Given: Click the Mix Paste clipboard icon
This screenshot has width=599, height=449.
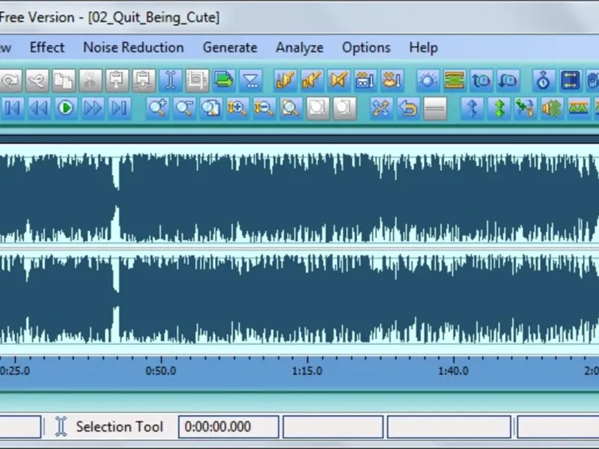Looking at the screenshot, I should tap(144, 81).
